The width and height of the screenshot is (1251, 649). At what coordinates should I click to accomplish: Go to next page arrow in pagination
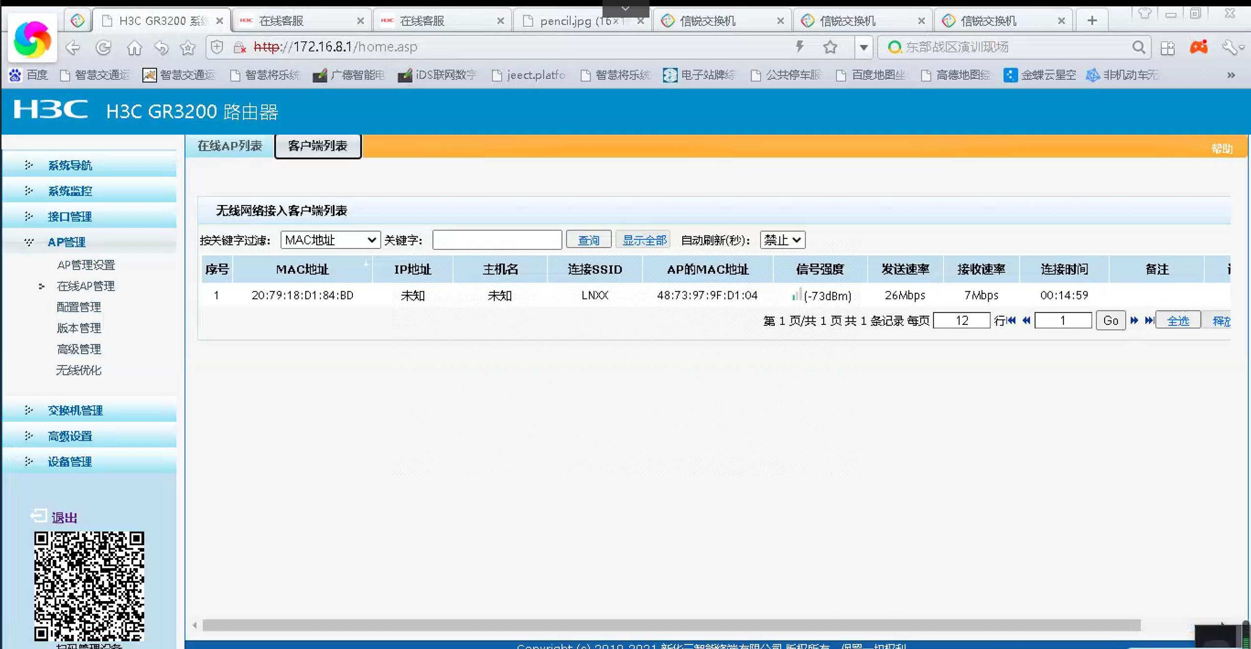click(x=1134, y=321)
